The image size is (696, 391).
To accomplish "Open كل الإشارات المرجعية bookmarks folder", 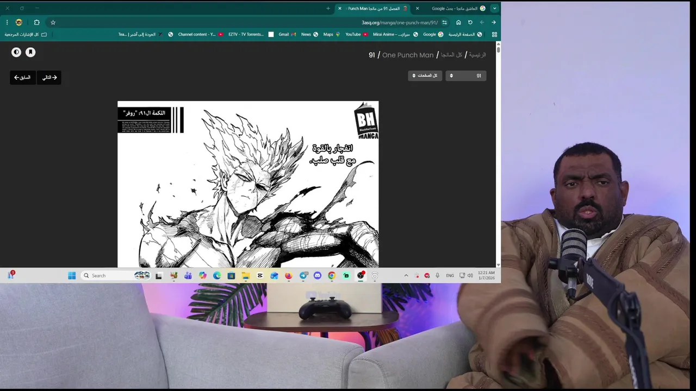I will (26, 34).
